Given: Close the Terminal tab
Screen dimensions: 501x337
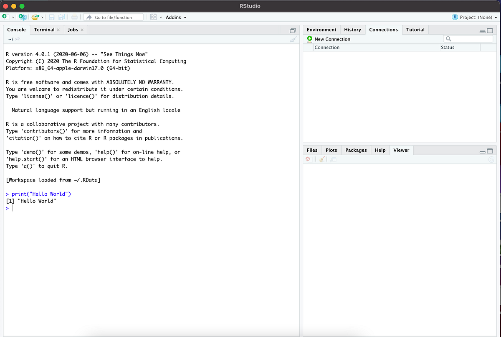Looking at the screenshot, I should pyautogui.click(x=58, y=30).
